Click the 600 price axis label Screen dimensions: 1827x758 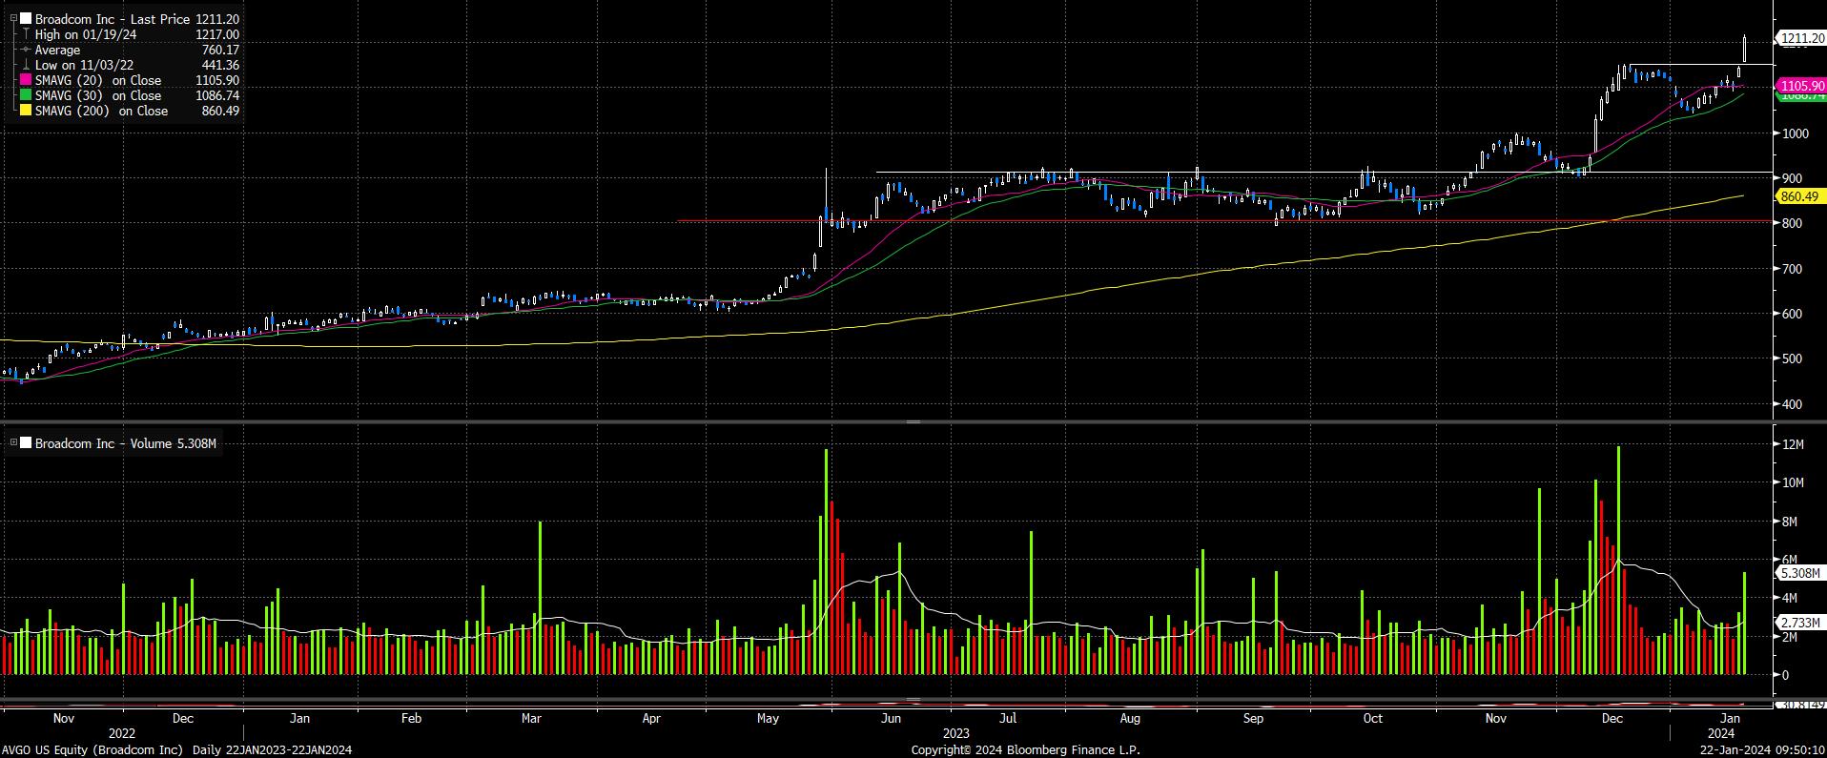click(1793, 314)
